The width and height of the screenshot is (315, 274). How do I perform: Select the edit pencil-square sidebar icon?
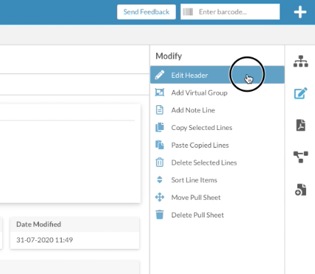[300, 93]
